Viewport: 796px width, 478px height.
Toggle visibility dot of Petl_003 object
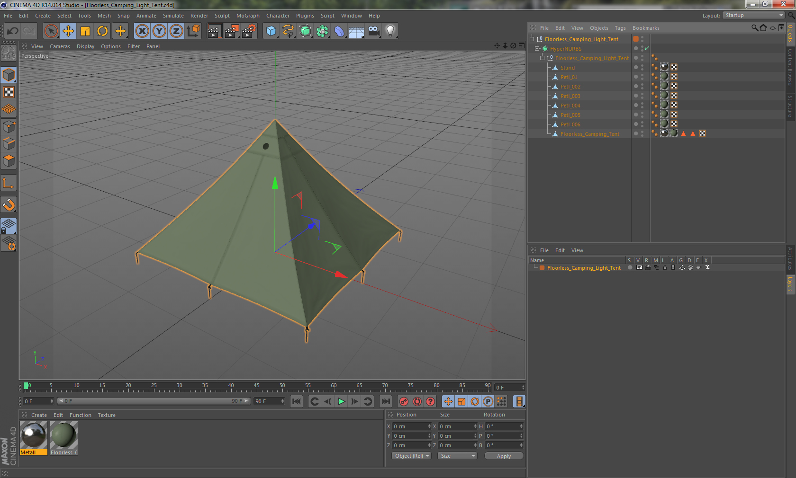pos(636,96)
